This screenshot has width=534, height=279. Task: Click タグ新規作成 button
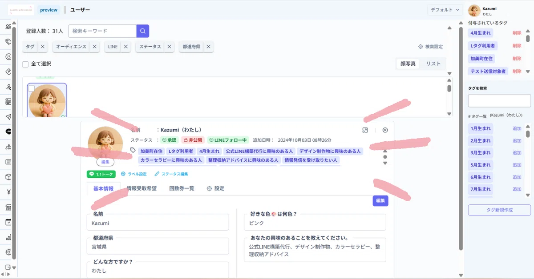(x=499, y=210)
